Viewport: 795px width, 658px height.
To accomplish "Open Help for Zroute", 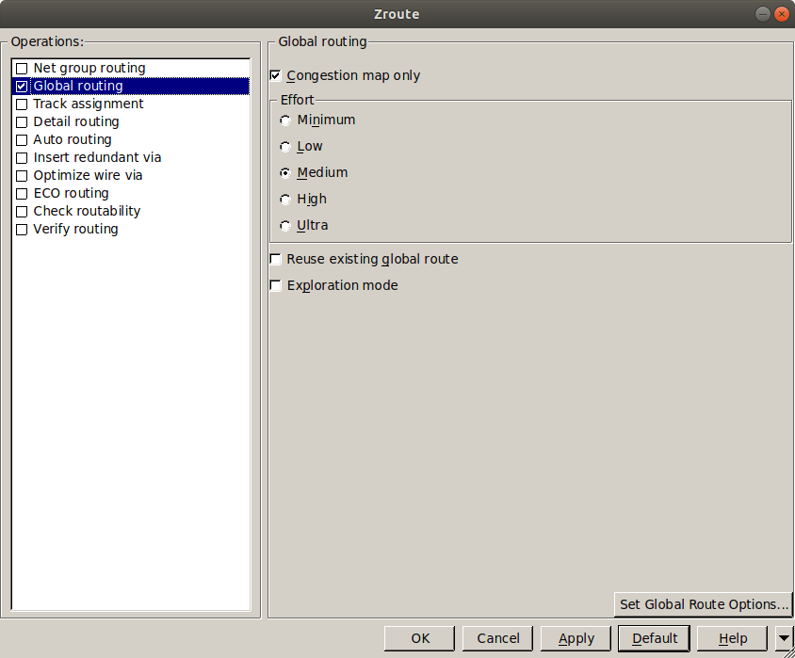I will 732,638.
